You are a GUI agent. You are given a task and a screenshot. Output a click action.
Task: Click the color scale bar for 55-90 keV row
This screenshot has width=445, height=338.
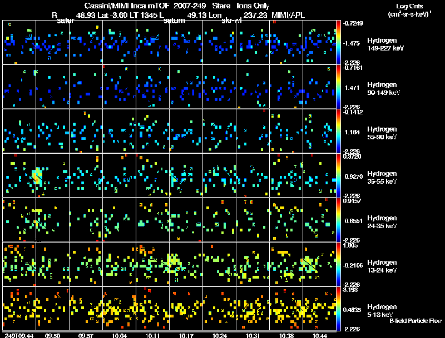click(x=338, y=131)
